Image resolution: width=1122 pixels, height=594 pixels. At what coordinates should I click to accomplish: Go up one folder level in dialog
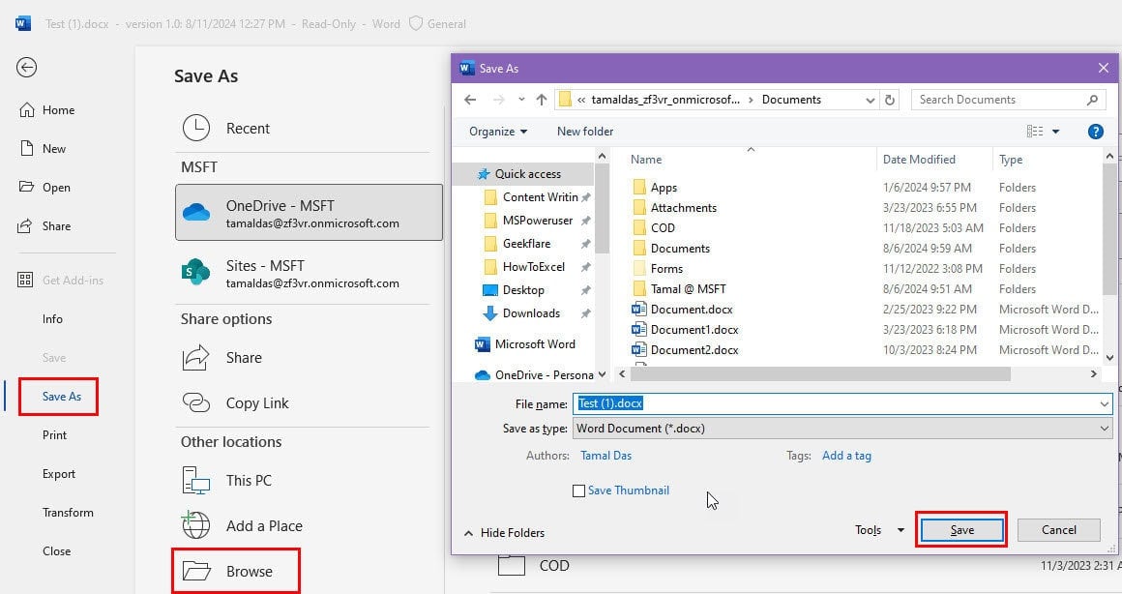pyautogui.click(x=542, y=100)
